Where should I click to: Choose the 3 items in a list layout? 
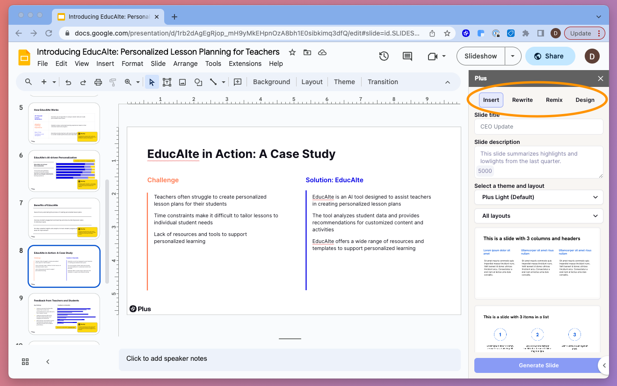pos(537,329)
